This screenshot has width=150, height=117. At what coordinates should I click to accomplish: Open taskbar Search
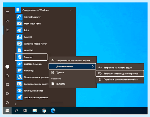click(16, 111)
